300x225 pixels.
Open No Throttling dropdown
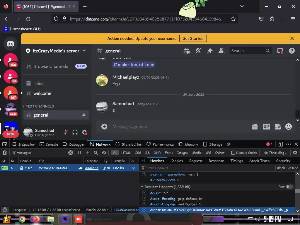tap(275, 153)
